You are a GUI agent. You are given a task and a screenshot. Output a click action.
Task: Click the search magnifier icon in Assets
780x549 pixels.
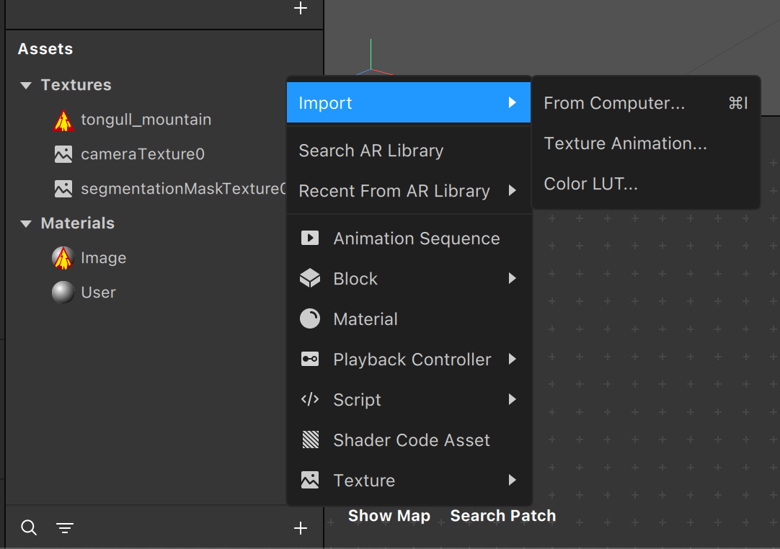click(x=29, y=528)
